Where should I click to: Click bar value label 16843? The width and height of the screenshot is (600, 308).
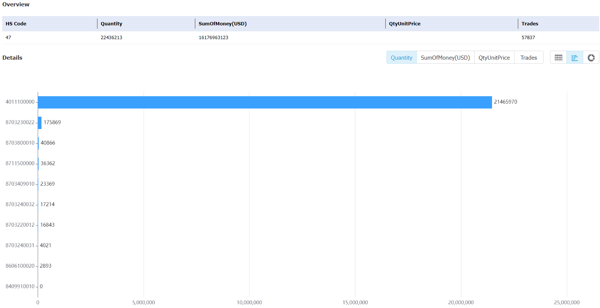point(47,225)
